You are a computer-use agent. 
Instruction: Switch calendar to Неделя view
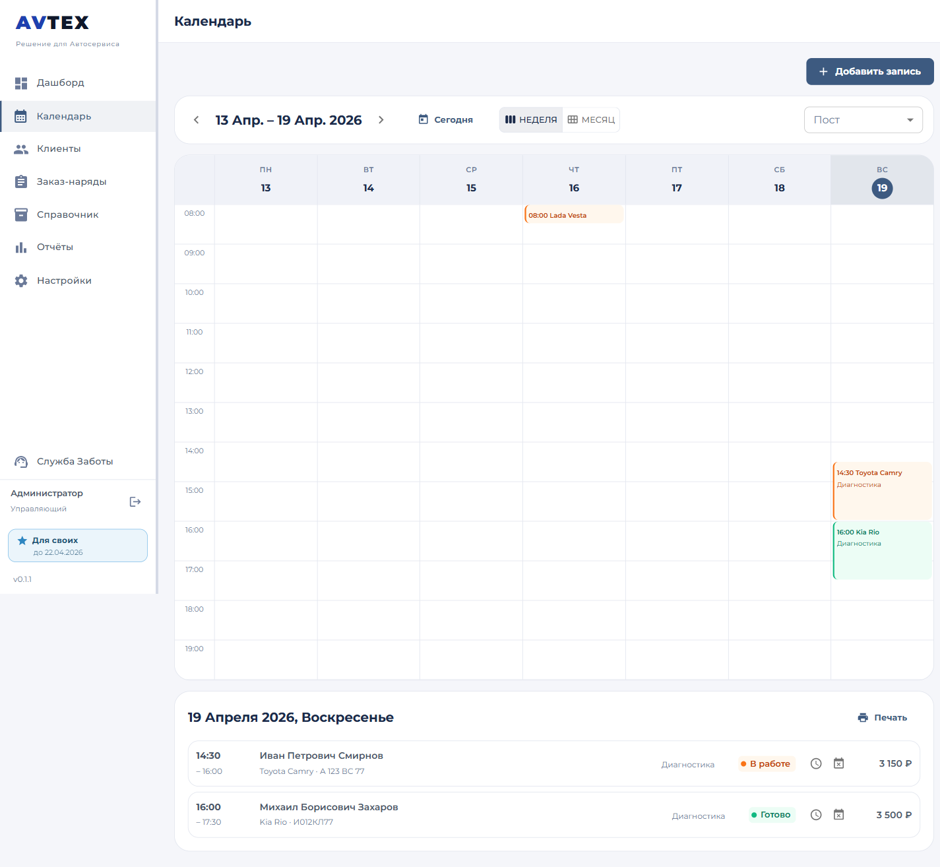[x=531, y=119]
